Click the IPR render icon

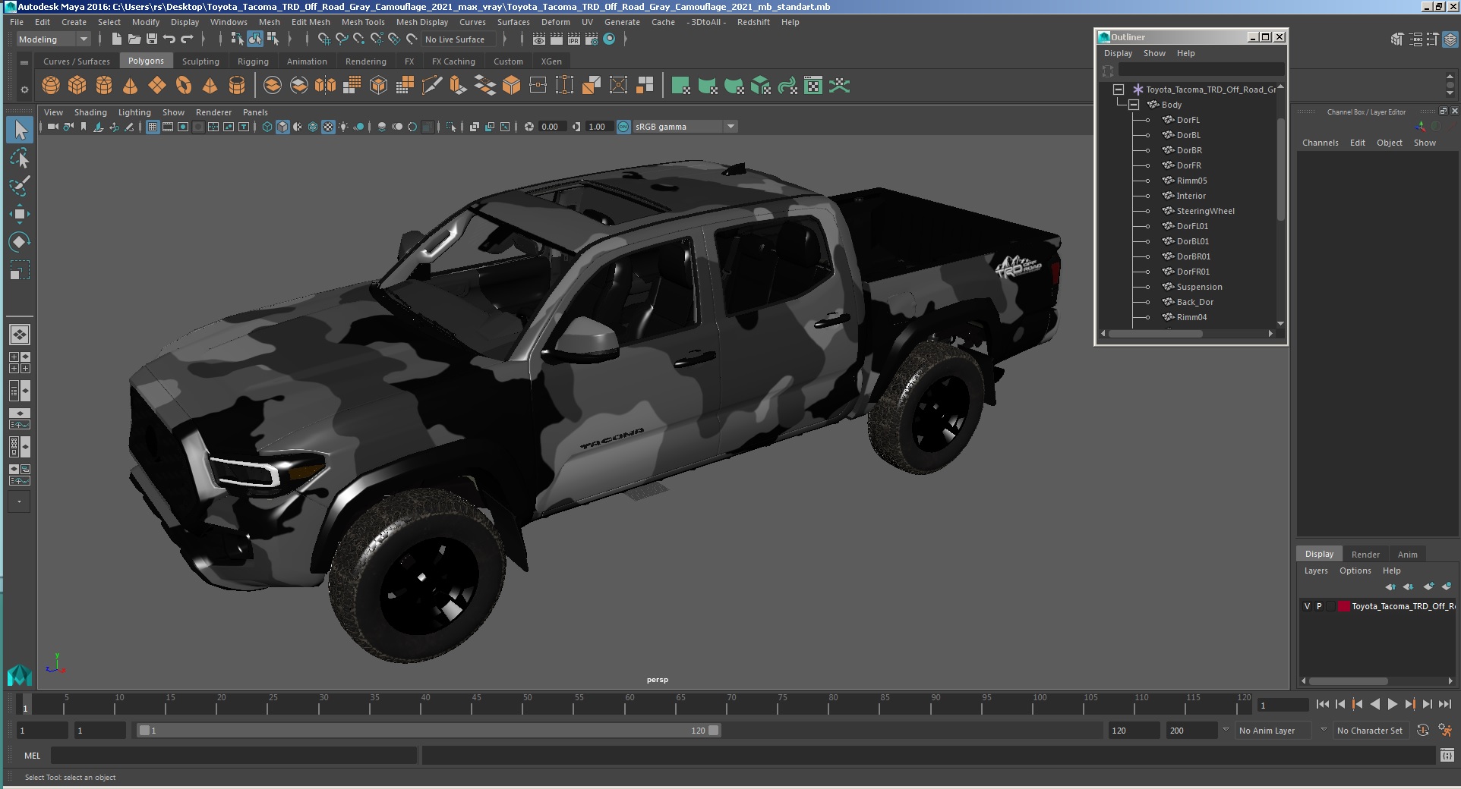pos(573,39)
